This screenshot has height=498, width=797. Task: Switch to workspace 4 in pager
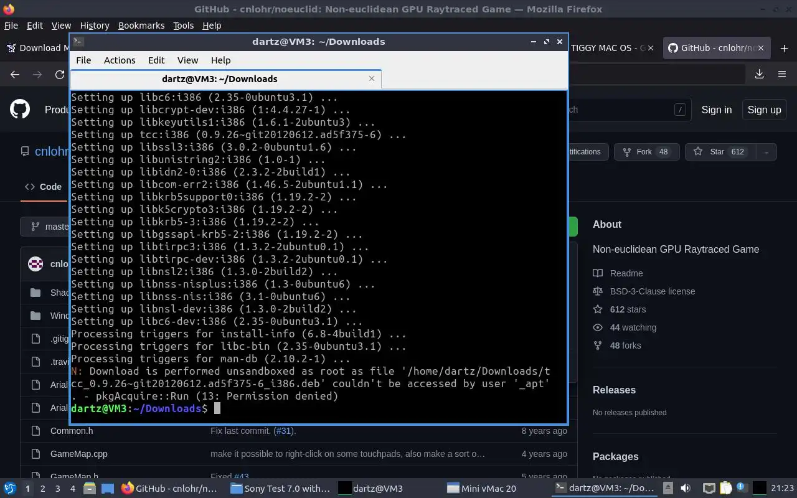[72, 489]
